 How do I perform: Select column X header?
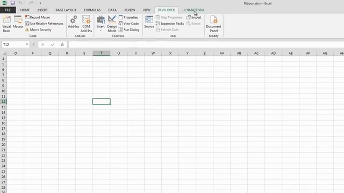170,53
